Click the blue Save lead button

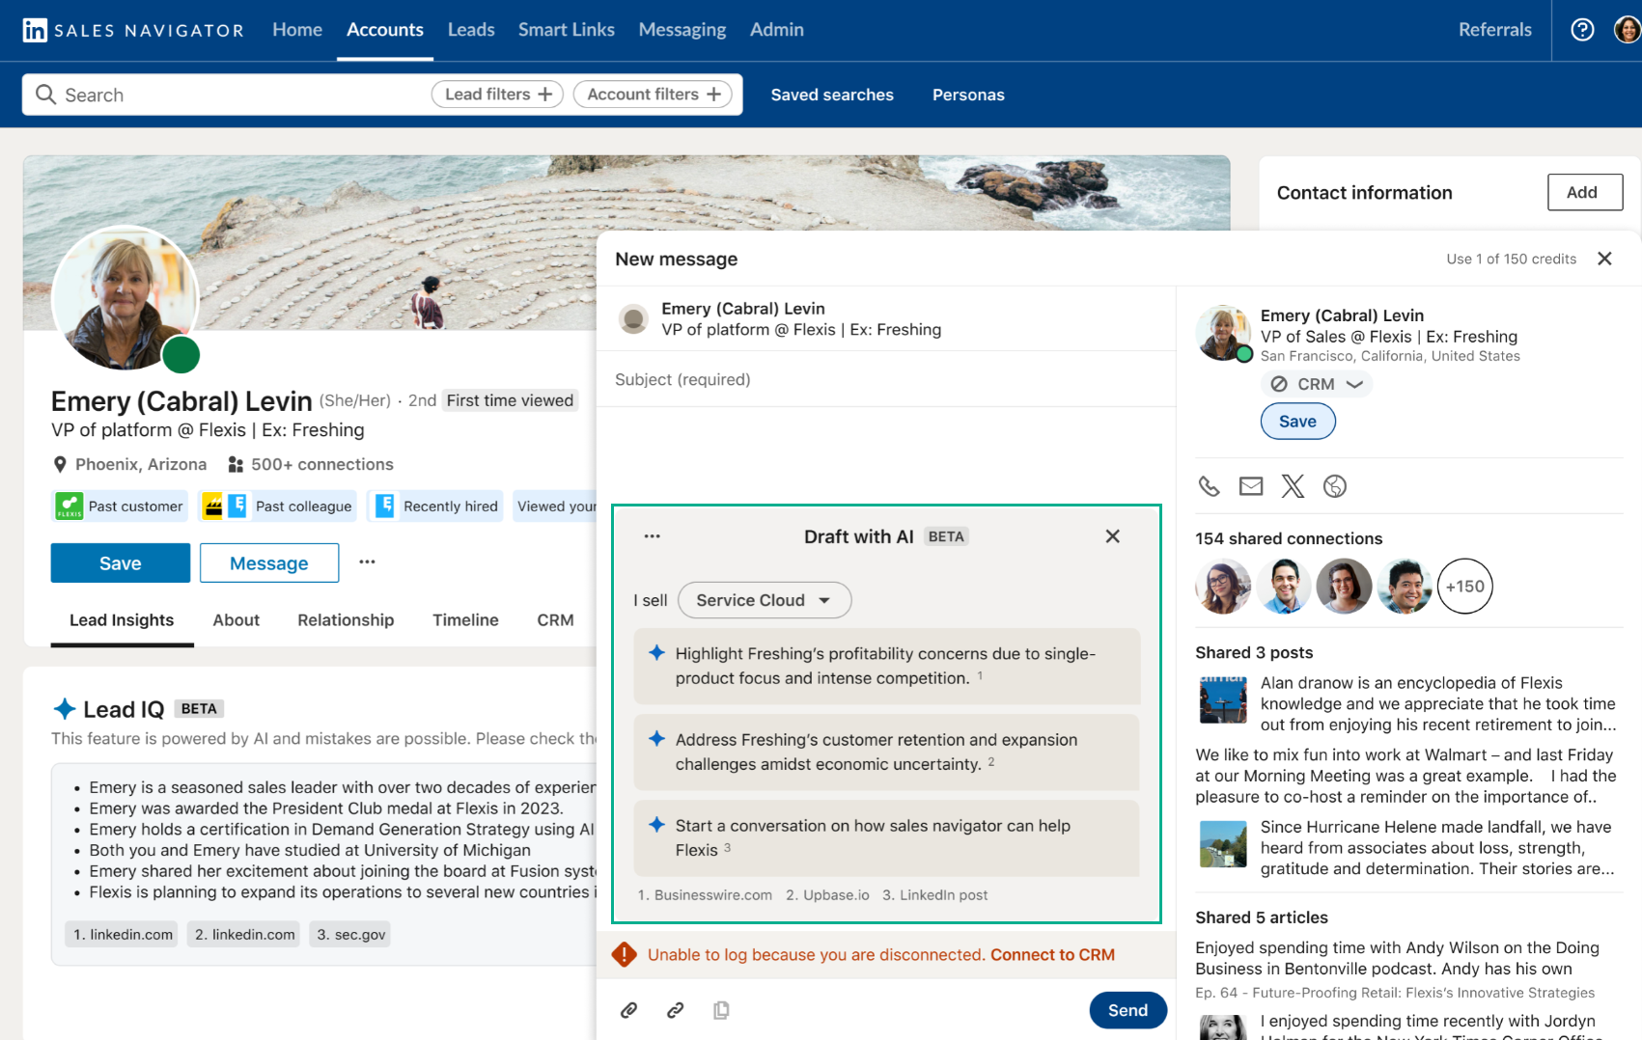(121, 562)
